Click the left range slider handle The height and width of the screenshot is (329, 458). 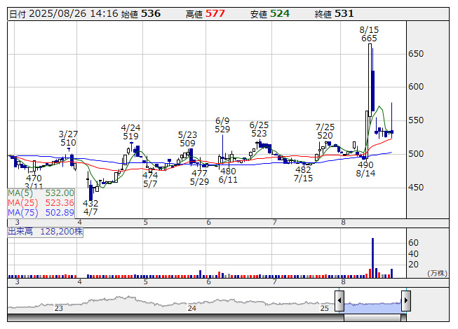(339, 302)
